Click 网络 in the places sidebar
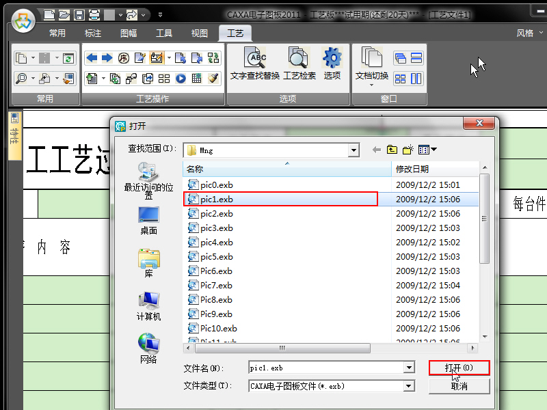Image resolution: width=547 pixels, height=410 pixels. 148,348
